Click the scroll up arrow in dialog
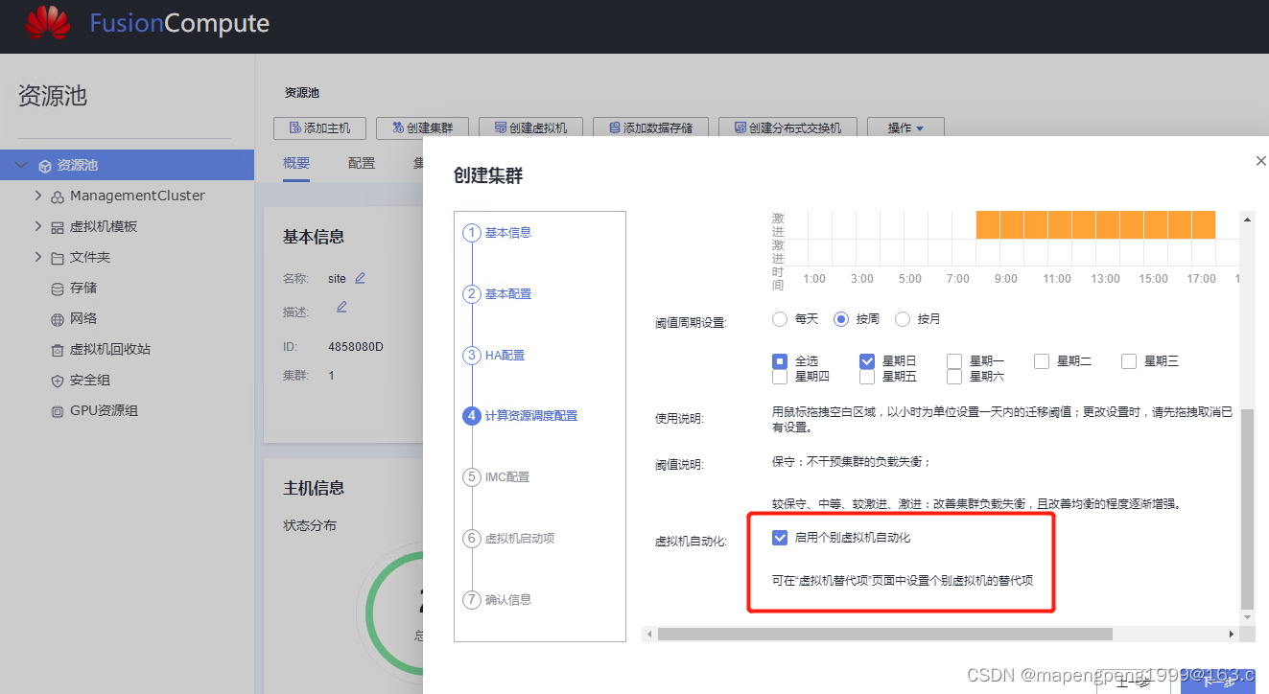The image size is (1269, 694). [x=1247, y=219]
